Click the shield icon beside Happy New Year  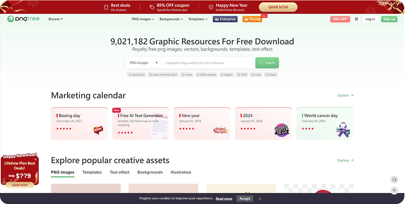click(x=211, y=7)
